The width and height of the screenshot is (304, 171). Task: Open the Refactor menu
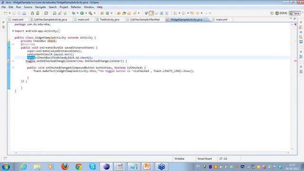click(x=76, y=7)
